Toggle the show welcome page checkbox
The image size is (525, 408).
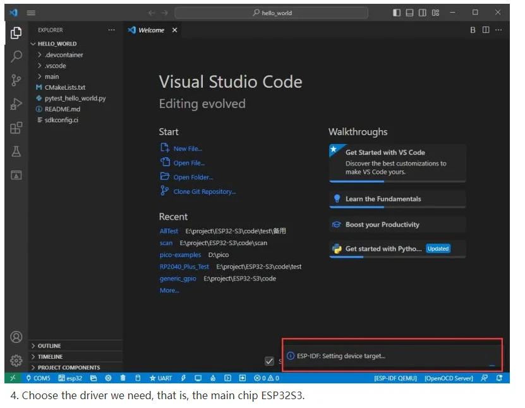[269, 361]
